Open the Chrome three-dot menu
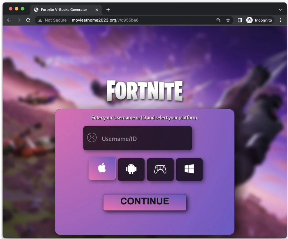The width and height of the screenshot is (288, 239). coord(280,20)
